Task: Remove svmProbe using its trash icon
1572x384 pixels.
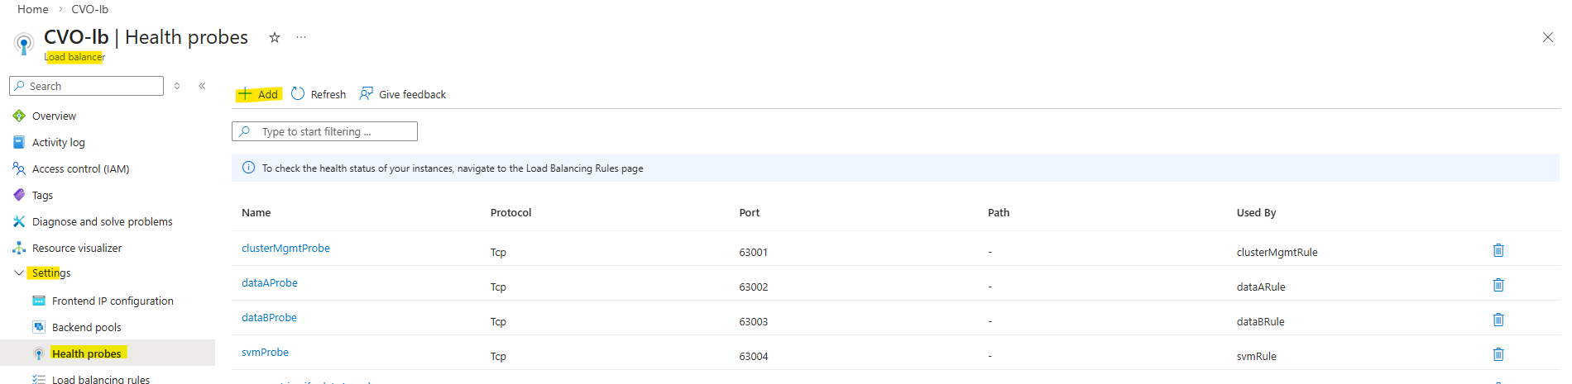Action: tap(1498, 354)
